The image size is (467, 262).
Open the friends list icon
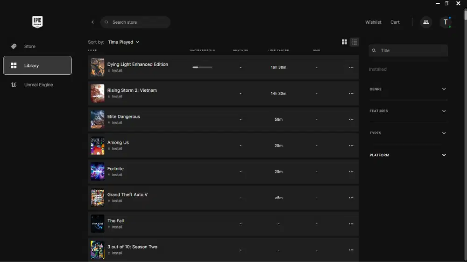426,22
